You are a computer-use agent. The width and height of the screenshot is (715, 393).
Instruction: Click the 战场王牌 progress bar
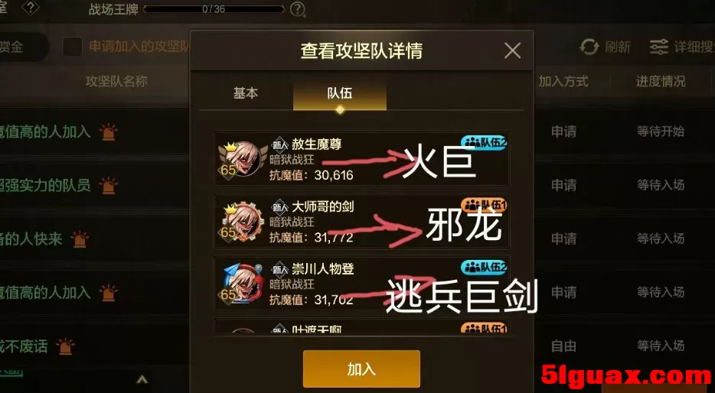[214, 9]
